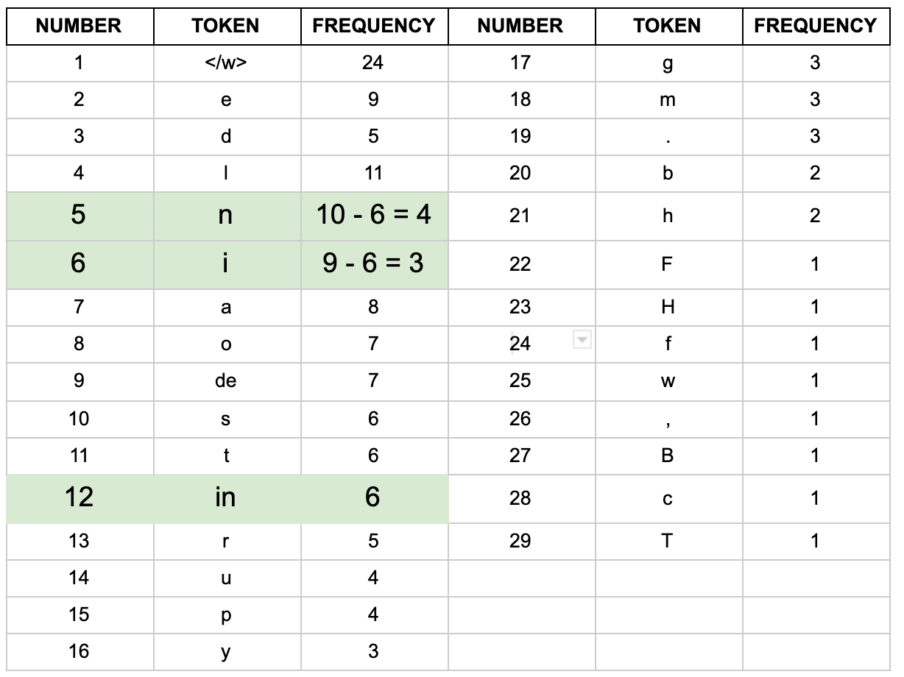Image resolution: width=904 pixels, height=677 pixels.
Task: Select the cell containing the </w> token
Action: [x=226, y=63]
